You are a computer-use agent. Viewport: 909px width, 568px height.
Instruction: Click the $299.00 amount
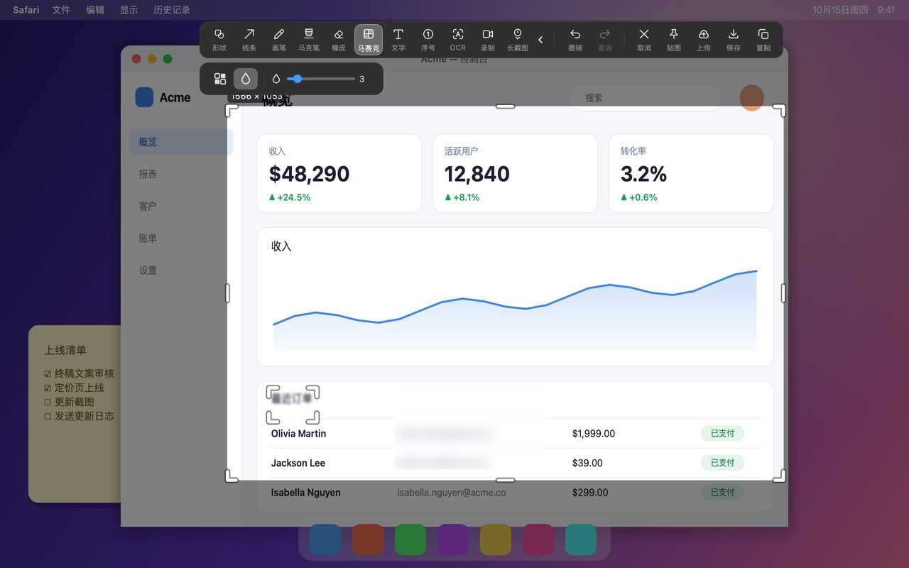(590, 492)
